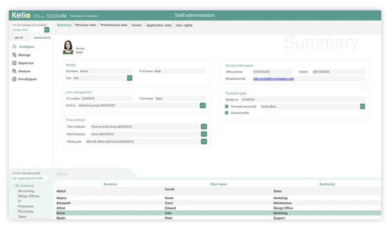389x233 pixels.
Task: Select the Ainsworth employee row
Action: click(x=218, y=203)
